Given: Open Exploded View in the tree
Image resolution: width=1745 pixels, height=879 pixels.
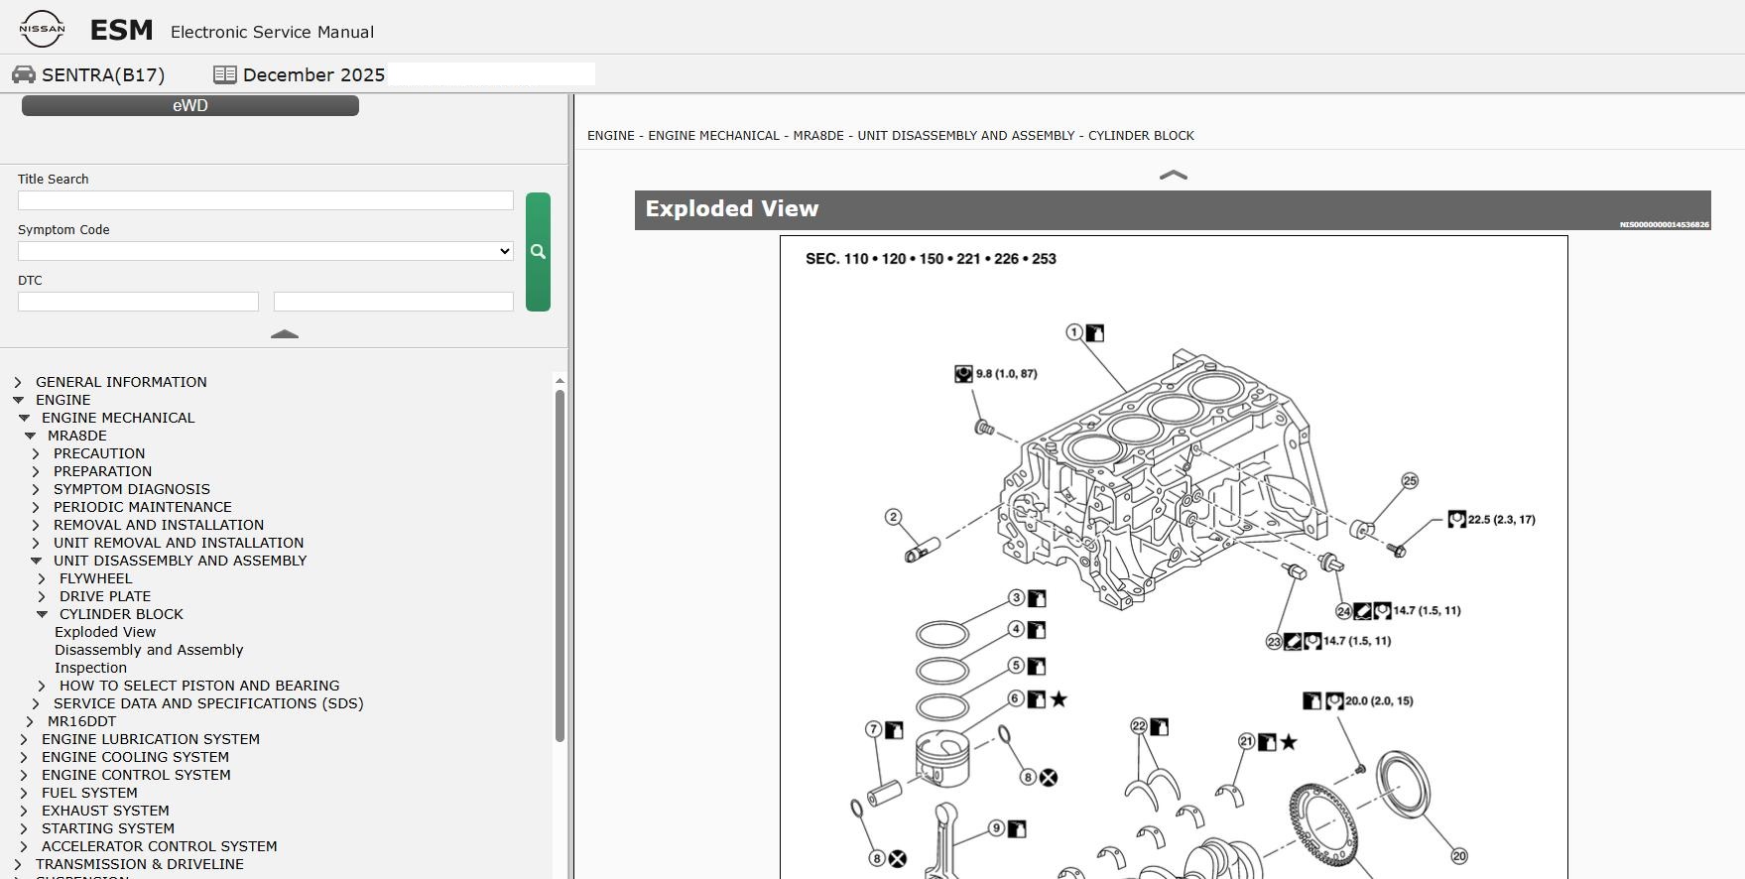Looking at the screenshot, I should 105,632.
